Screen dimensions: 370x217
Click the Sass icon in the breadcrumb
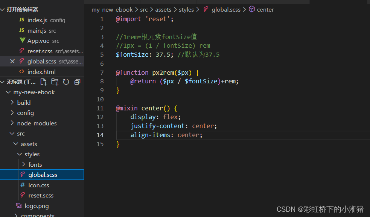206,9
